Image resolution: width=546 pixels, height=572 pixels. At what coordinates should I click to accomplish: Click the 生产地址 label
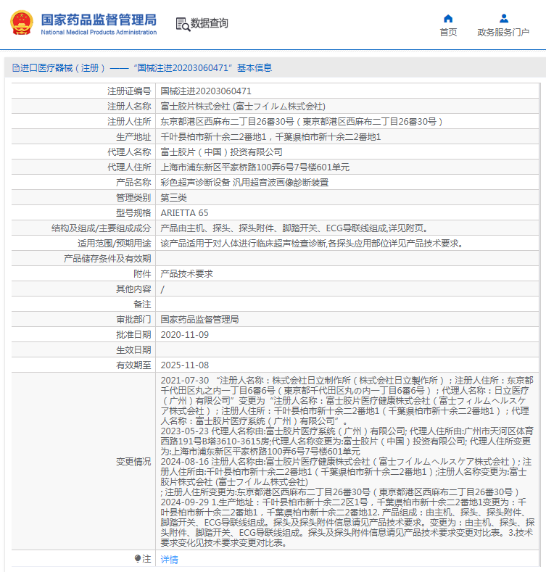coord(133,137)
